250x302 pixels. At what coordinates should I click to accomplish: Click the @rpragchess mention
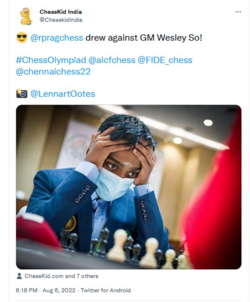(57, 38)
